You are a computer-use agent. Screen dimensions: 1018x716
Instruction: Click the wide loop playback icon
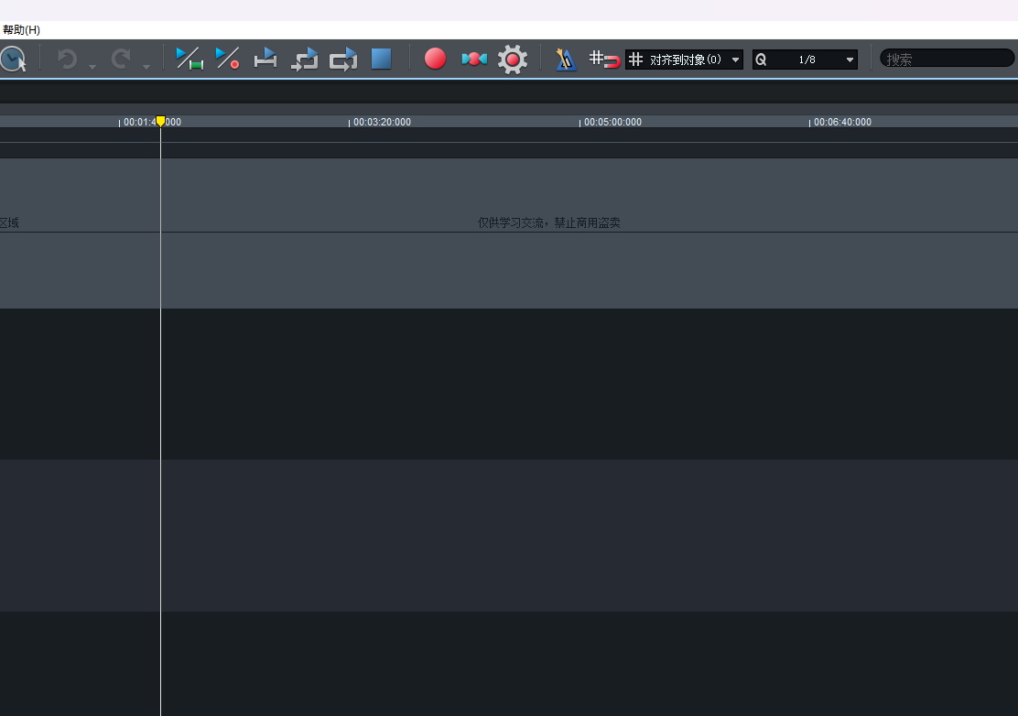(342, 60)
